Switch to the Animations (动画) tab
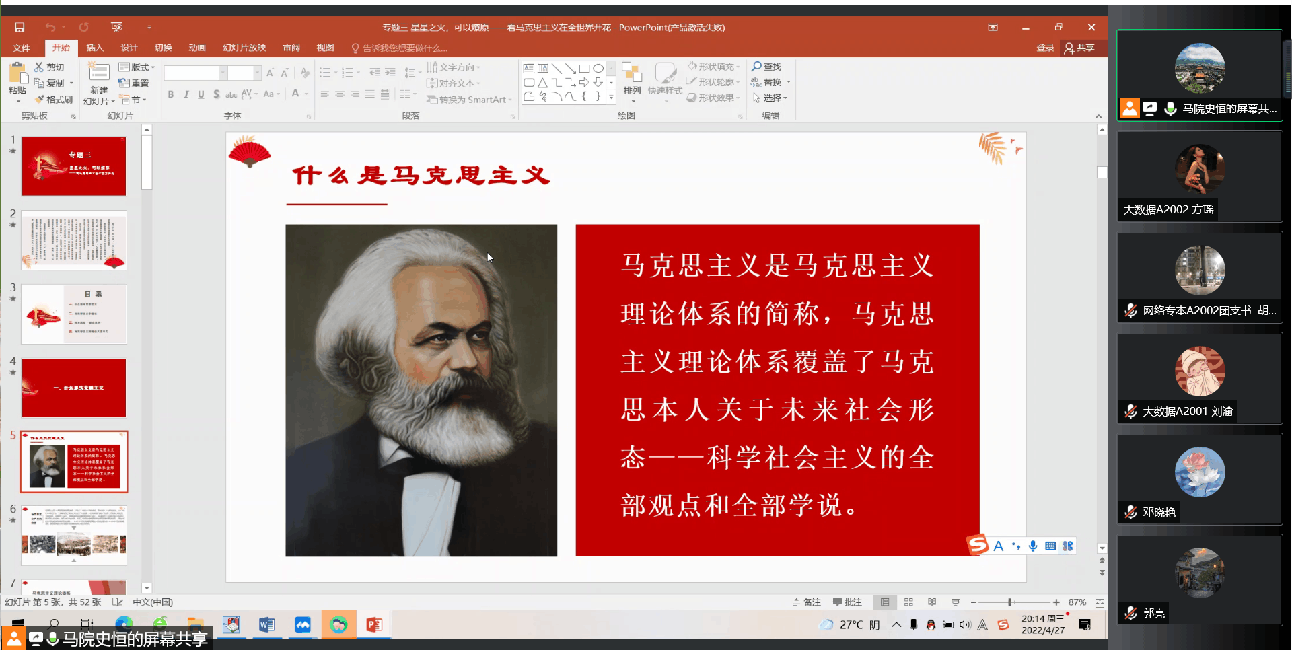This screenshot has width=1292, height=650. 197,48
